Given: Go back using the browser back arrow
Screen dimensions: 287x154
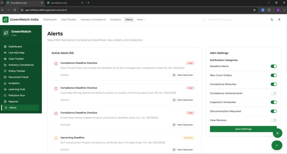Looking at the screenshot, I should pyautogui.click(x=2, y=10).
